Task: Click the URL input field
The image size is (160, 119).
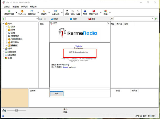Action: (x=133, y=18)
